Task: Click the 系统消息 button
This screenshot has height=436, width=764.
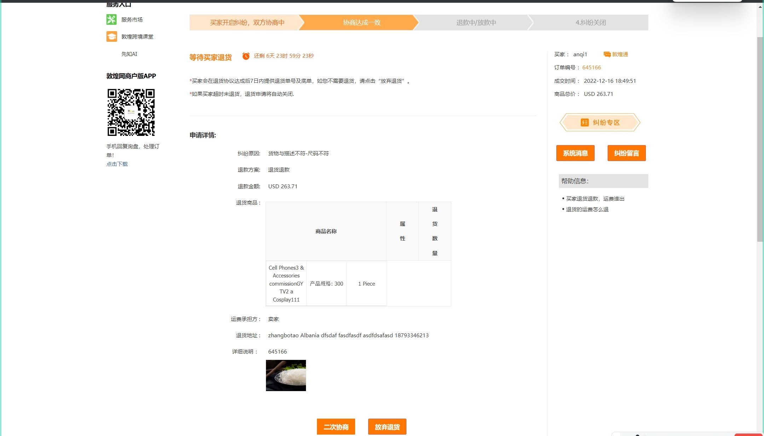Action: click(575, 153)
